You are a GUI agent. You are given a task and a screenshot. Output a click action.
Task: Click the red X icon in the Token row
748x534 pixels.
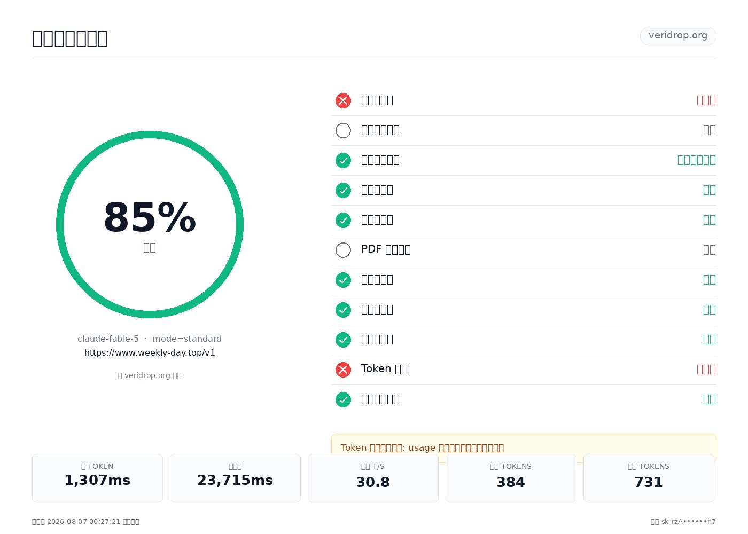point(343,370)
